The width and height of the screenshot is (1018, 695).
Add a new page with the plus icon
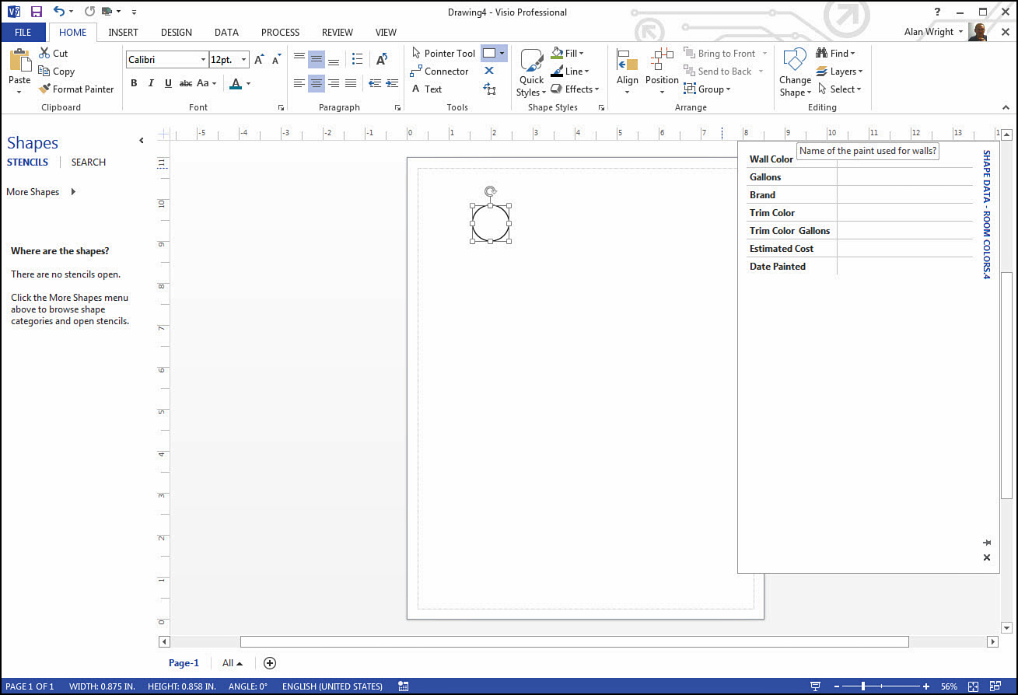pyautogui.click(x=270, y=663)
